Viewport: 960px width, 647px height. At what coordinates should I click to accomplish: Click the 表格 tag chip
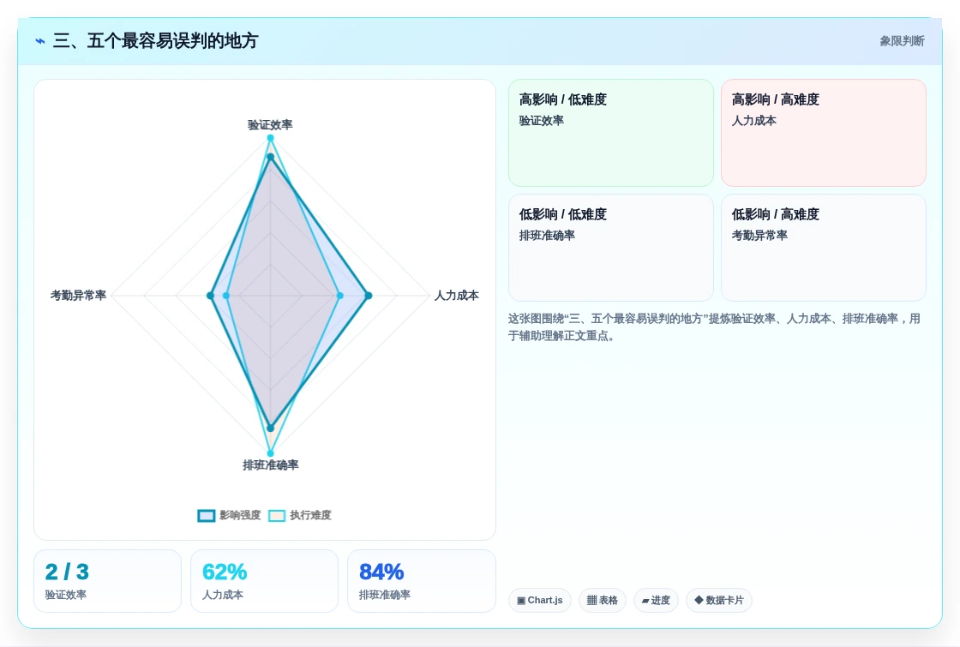coord(603,601)
